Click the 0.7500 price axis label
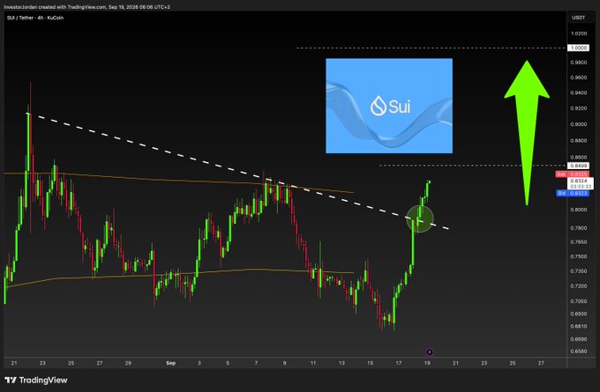The image size is (600, 392). (x=579, y=256)
